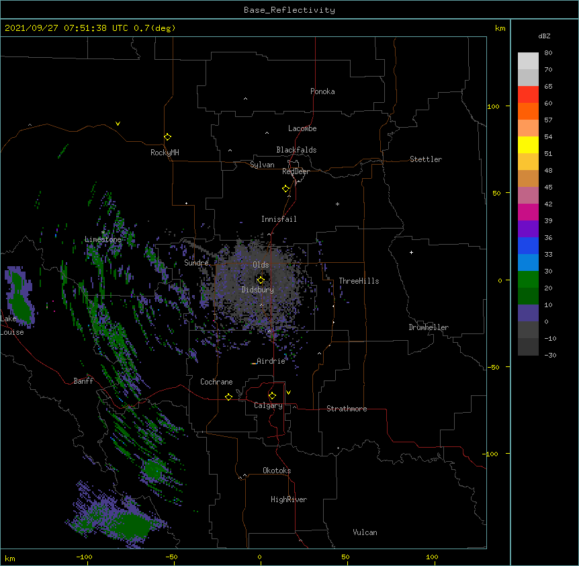The image size is (579, 566).
Task: Select the 39 dBZ purple legend swatch
Action: (528, 229)
